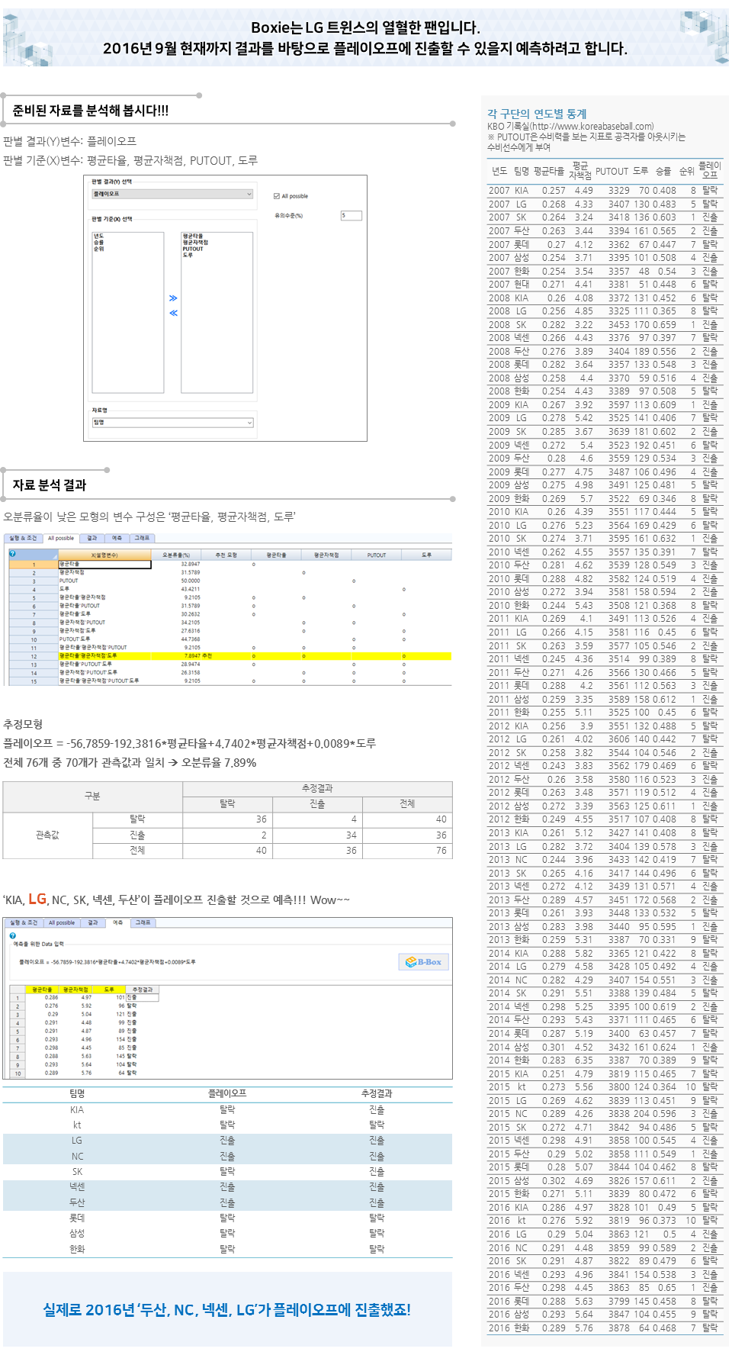Open 결과 tab in the prediction window
The image size is (732, 1355).
93,922
